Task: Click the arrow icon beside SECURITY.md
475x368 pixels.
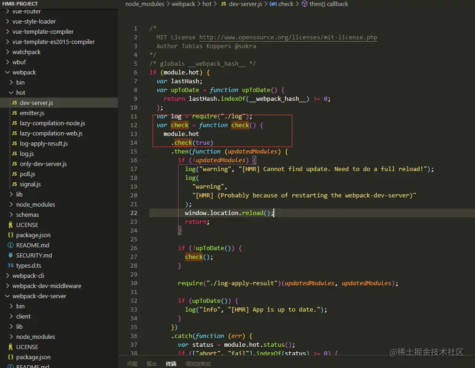Action: pyautogui.click(x=11, y=255)
